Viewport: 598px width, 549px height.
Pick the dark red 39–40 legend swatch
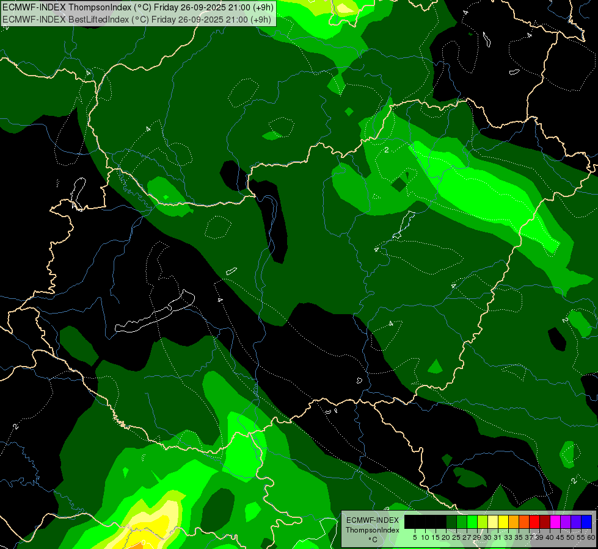[545, 522]
